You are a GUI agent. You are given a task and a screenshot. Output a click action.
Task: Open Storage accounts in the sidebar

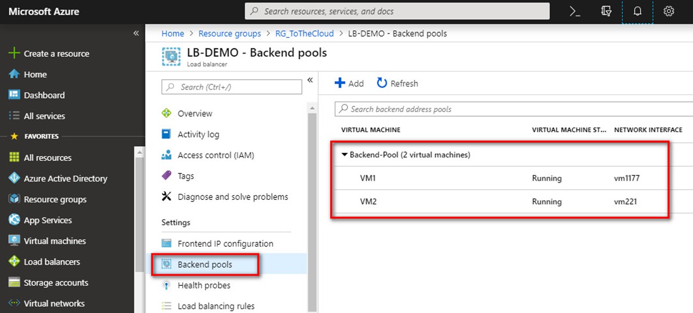pyautogui.click(x=56, y=283)
